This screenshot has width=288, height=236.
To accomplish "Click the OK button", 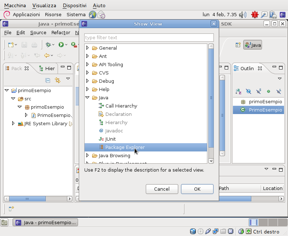I will tap(197, 189).
